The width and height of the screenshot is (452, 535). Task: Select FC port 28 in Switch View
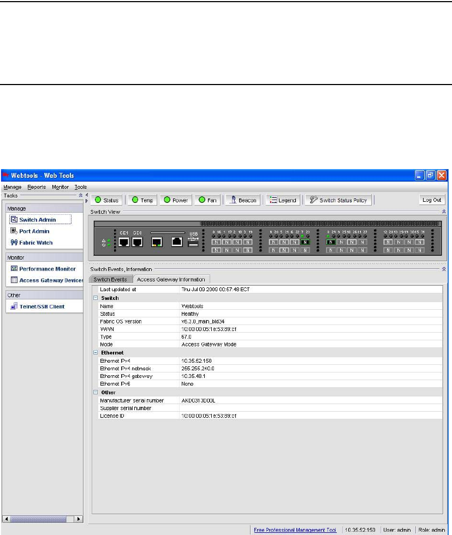pyautogui.click(x=388, y=250)
